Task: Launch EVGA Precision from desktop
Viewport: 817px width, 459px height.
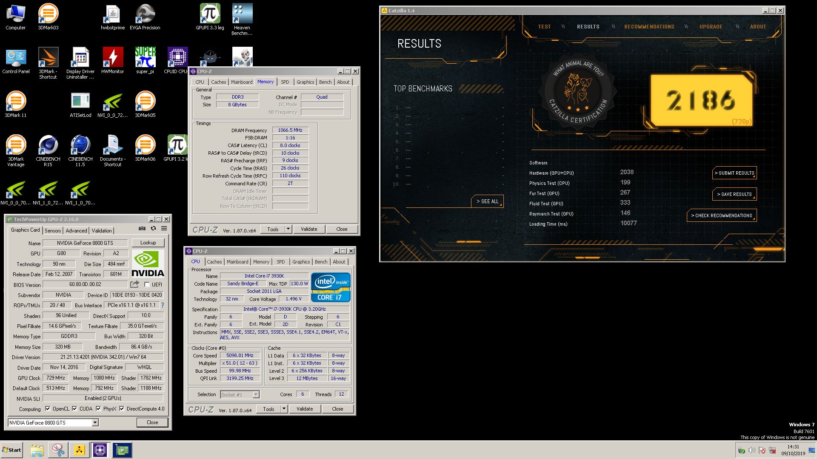Action: (145, 17)
